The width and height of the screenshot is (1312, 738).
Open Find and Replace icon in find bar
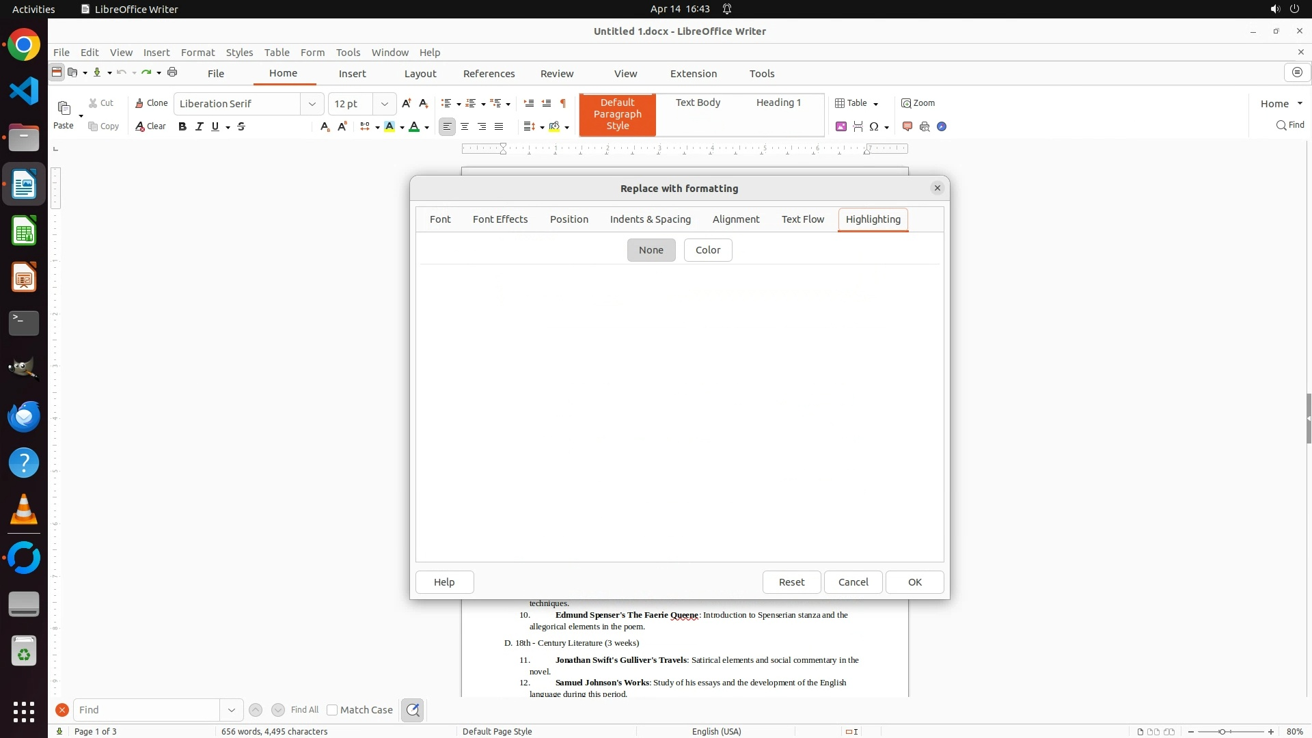[413, 710]
